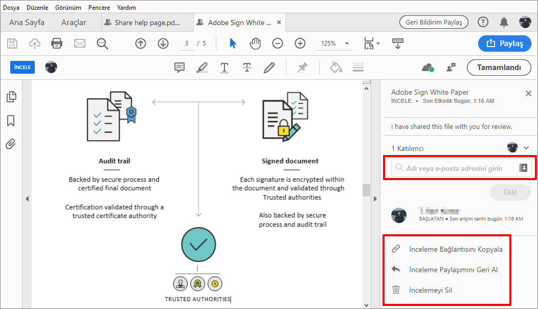Click the Tamamlandı button

(x=499, y=68)
